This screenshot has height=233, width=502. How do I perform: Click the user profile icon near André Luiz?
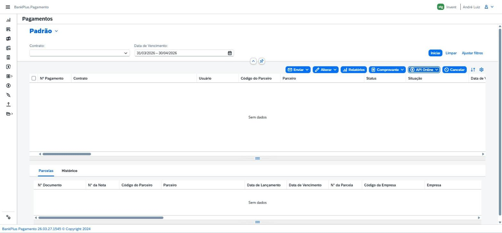point(486,7)
